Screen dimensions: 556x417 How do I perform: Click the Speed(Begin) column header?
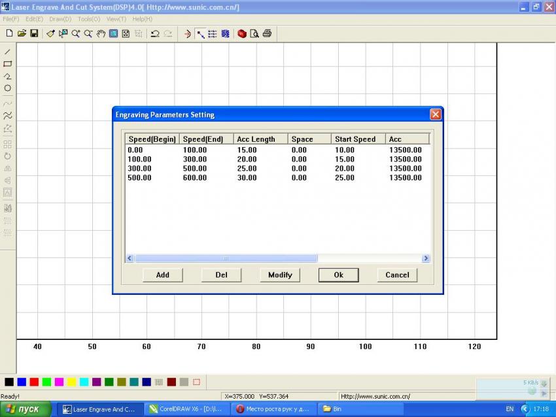(152, 139)
